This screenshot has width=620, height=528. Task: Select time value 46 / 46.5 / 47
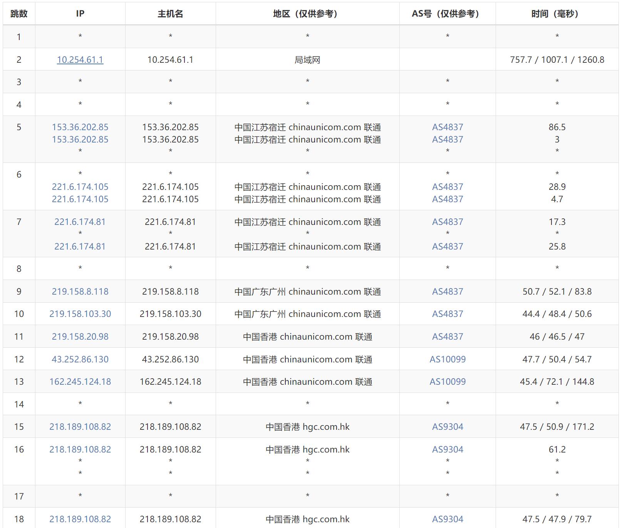[557, 337]
